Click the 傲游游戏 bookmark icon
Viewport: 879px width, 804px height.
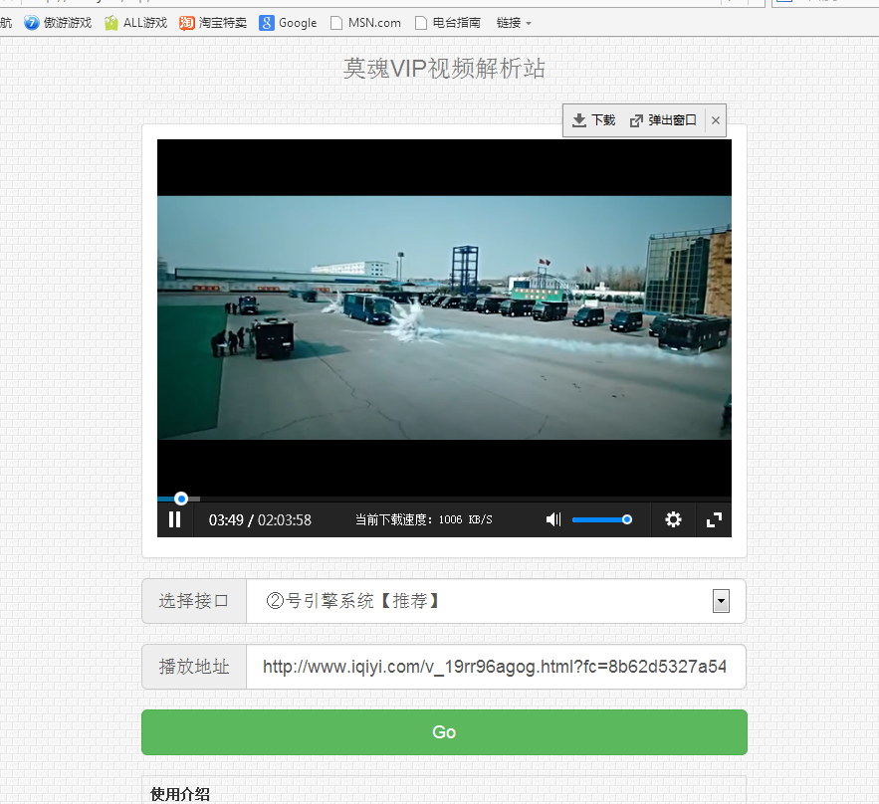point(32,23)
